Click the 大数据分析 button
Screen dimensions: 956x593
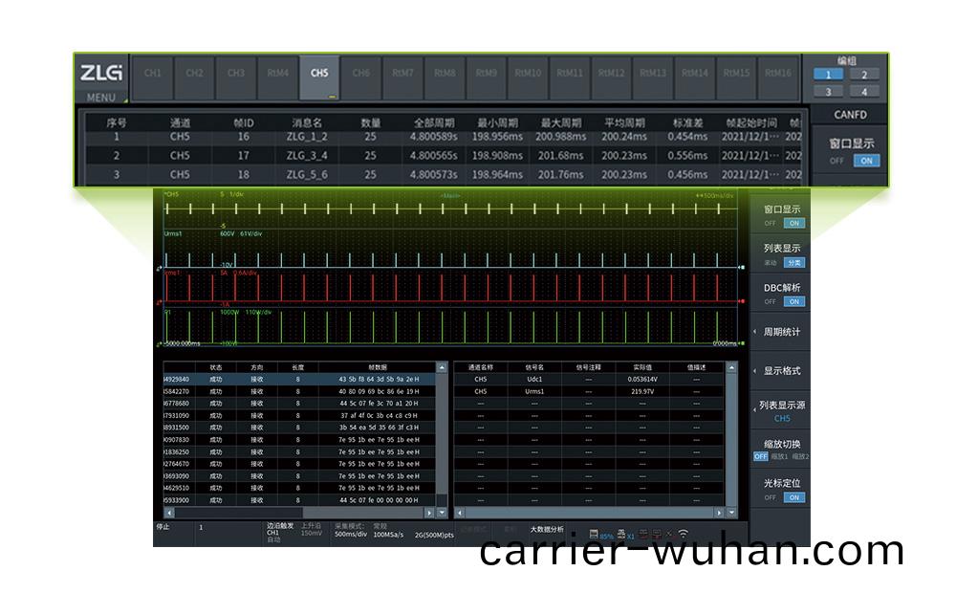point(547,529)
